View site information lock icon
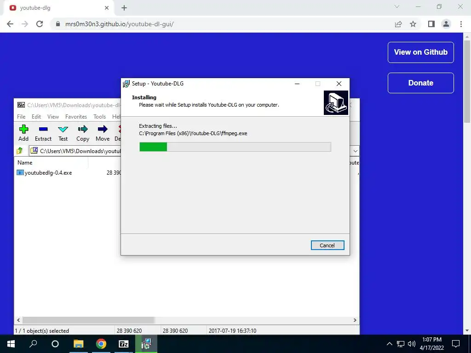This screenshot has height=353, width=471. [x=58, y=24]
